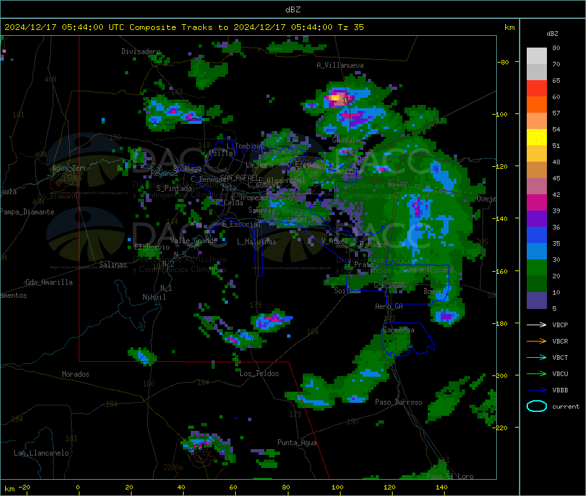Click the '-80' tick on the right axis
This screenshot has width=586, height=496.
pos(503,62)
